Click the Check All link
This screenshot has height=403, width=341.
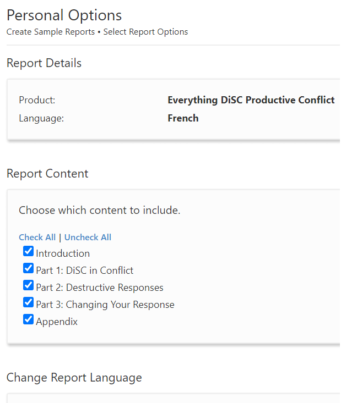(x=37, y=237)
